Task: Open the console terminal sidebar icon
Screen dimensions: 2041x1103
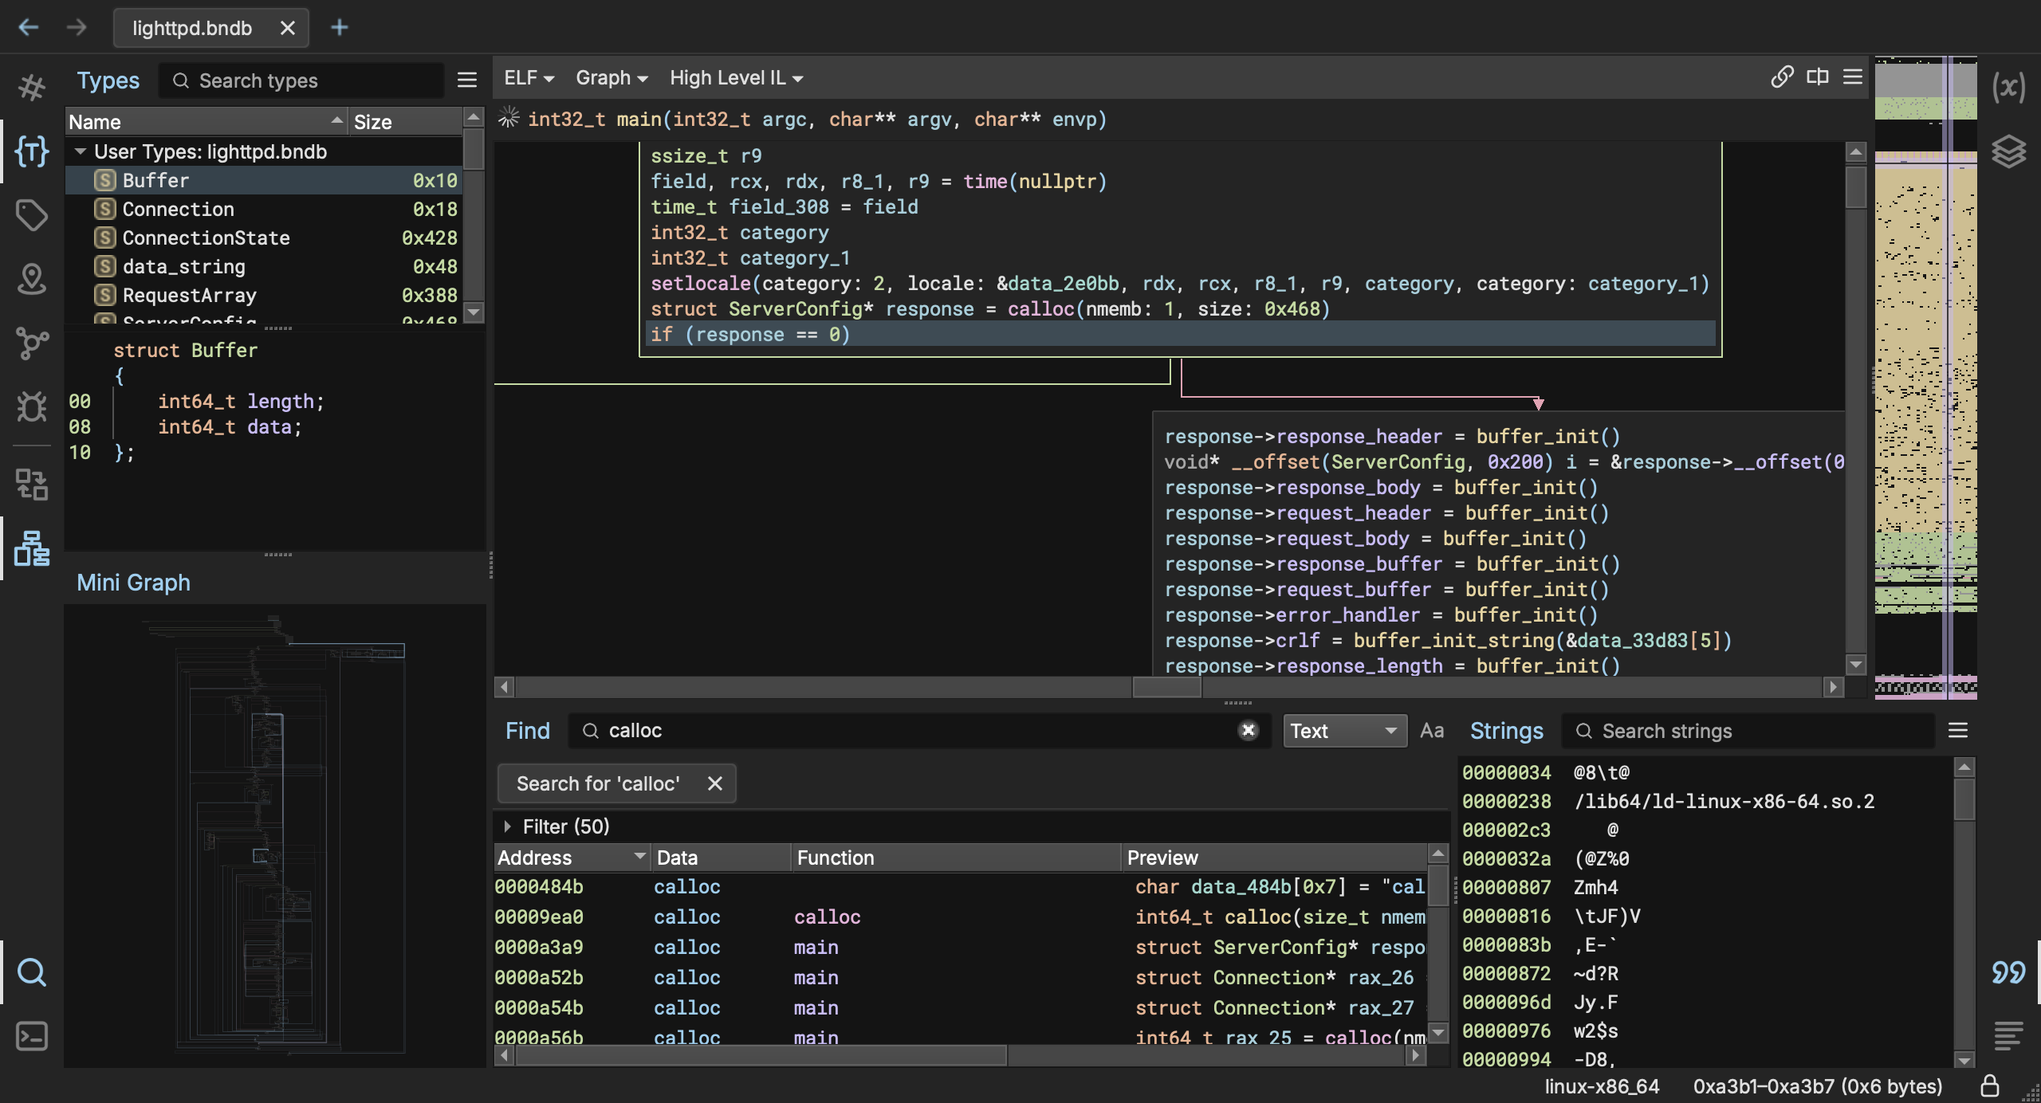Action: [x=32, y=1036]
